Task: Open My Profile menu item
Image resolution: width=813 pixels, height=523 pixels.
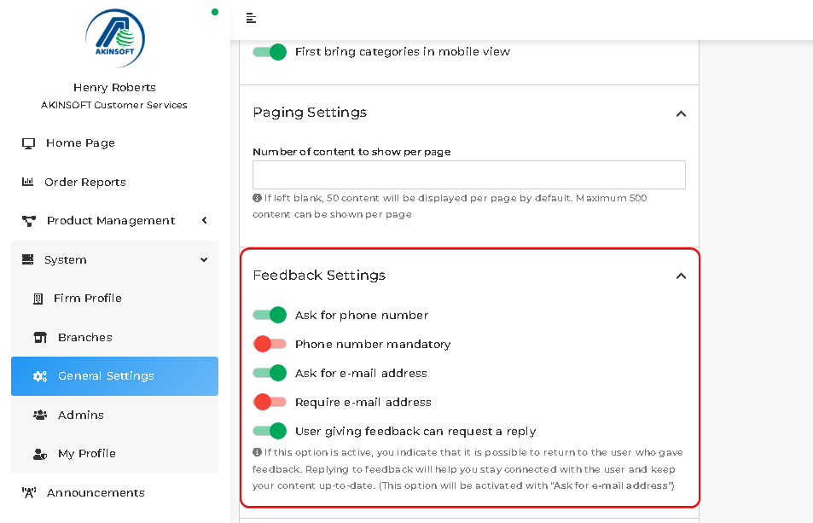Action: coord(114,454)
